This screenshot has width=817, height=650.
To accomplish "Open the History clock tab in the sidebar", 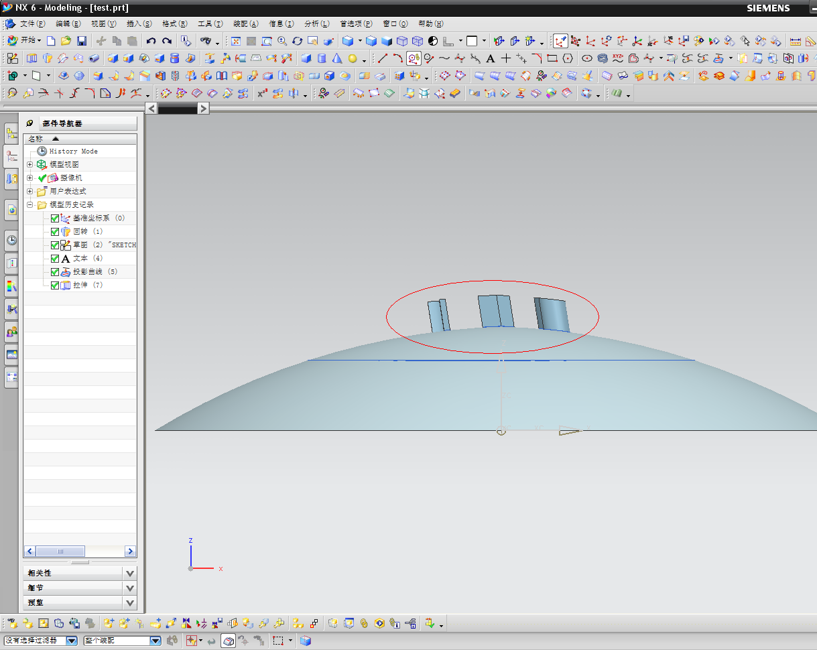I will (11, 240).
